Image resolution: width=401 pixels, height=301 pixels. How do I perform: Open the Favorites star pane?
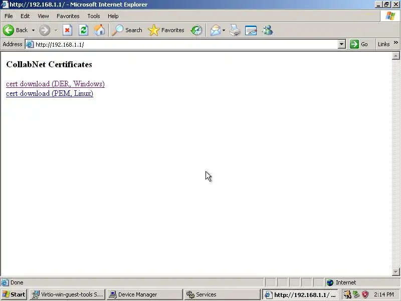(x=166, y=30)
